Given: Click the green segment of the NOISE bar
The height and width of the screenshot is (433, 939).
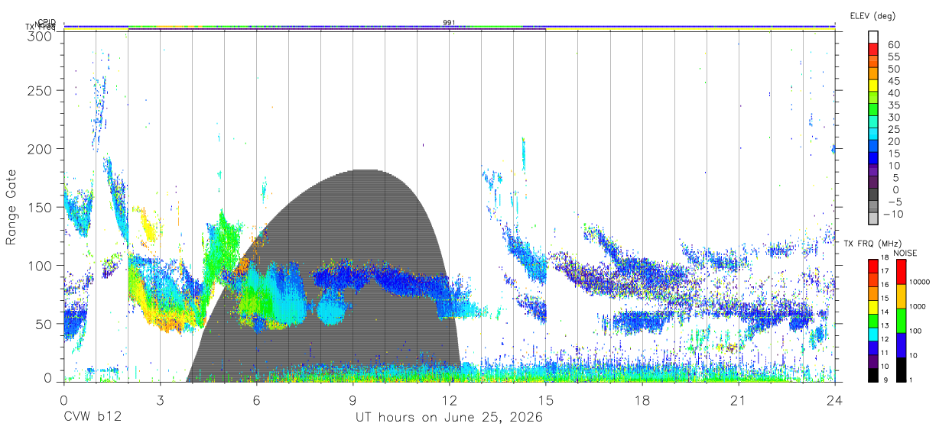Looking at the screenshot, I should coord(902,321).
